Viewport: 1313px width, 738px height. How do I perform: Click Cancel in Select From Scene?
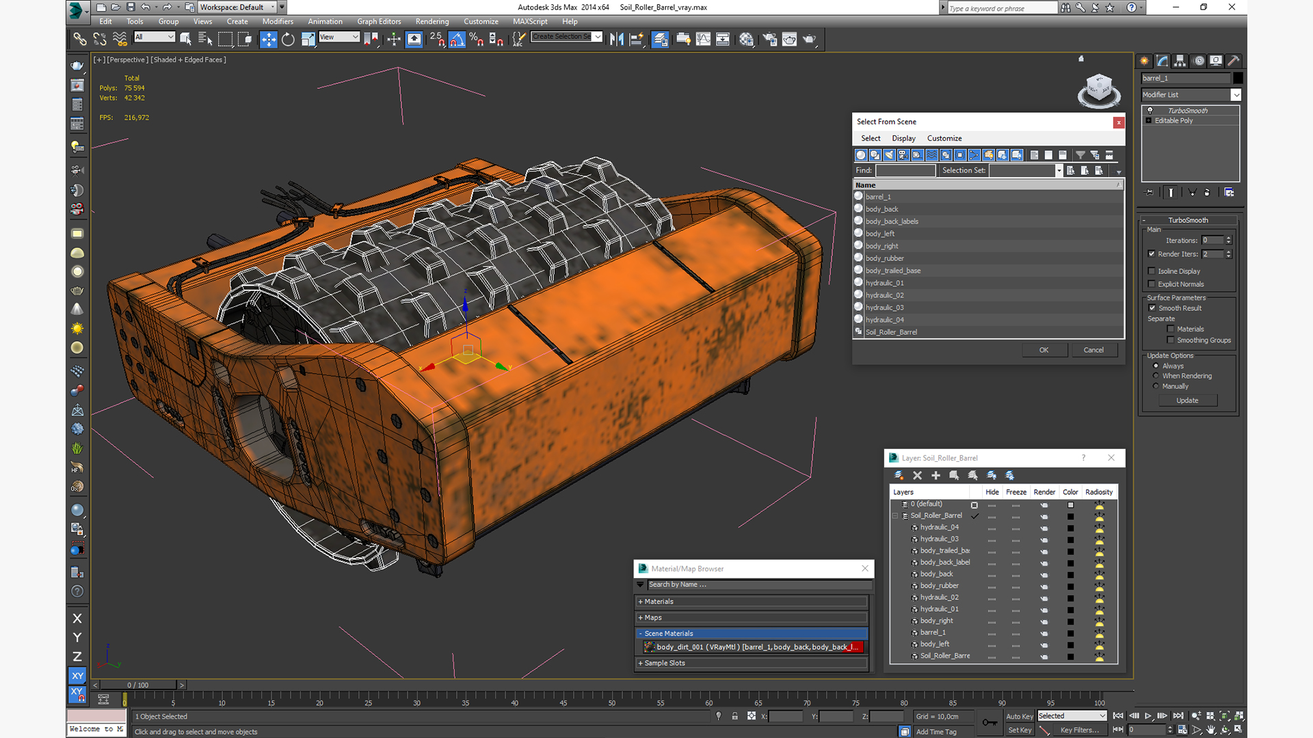tap(1093, 350)
